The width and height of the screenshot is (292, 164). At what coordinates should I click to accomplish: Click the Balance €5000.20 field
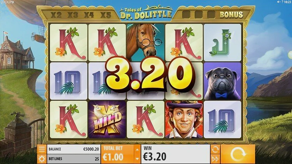click(74, 149)
